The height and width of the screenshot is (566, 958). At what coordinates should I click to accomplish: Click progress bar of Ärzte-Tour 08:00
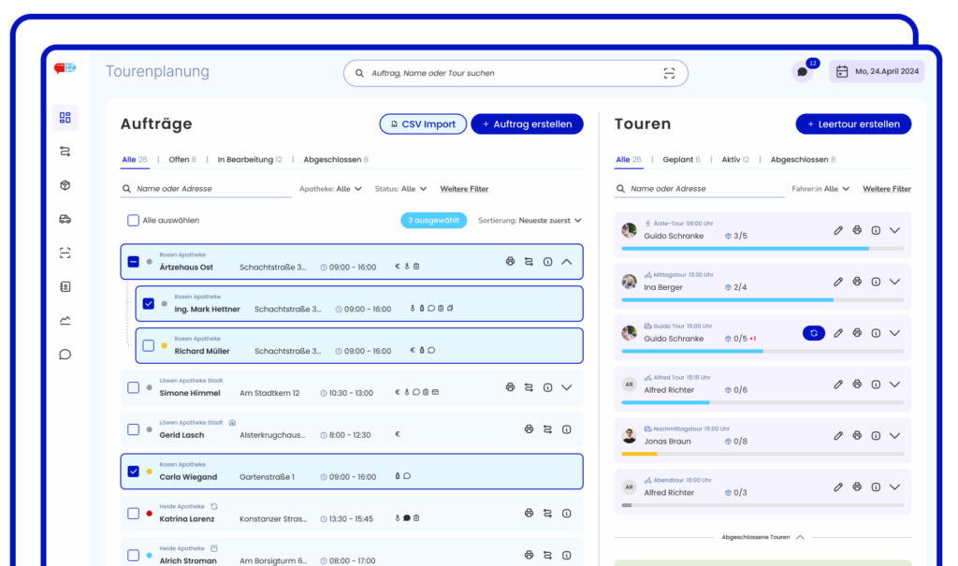(762, 249)
